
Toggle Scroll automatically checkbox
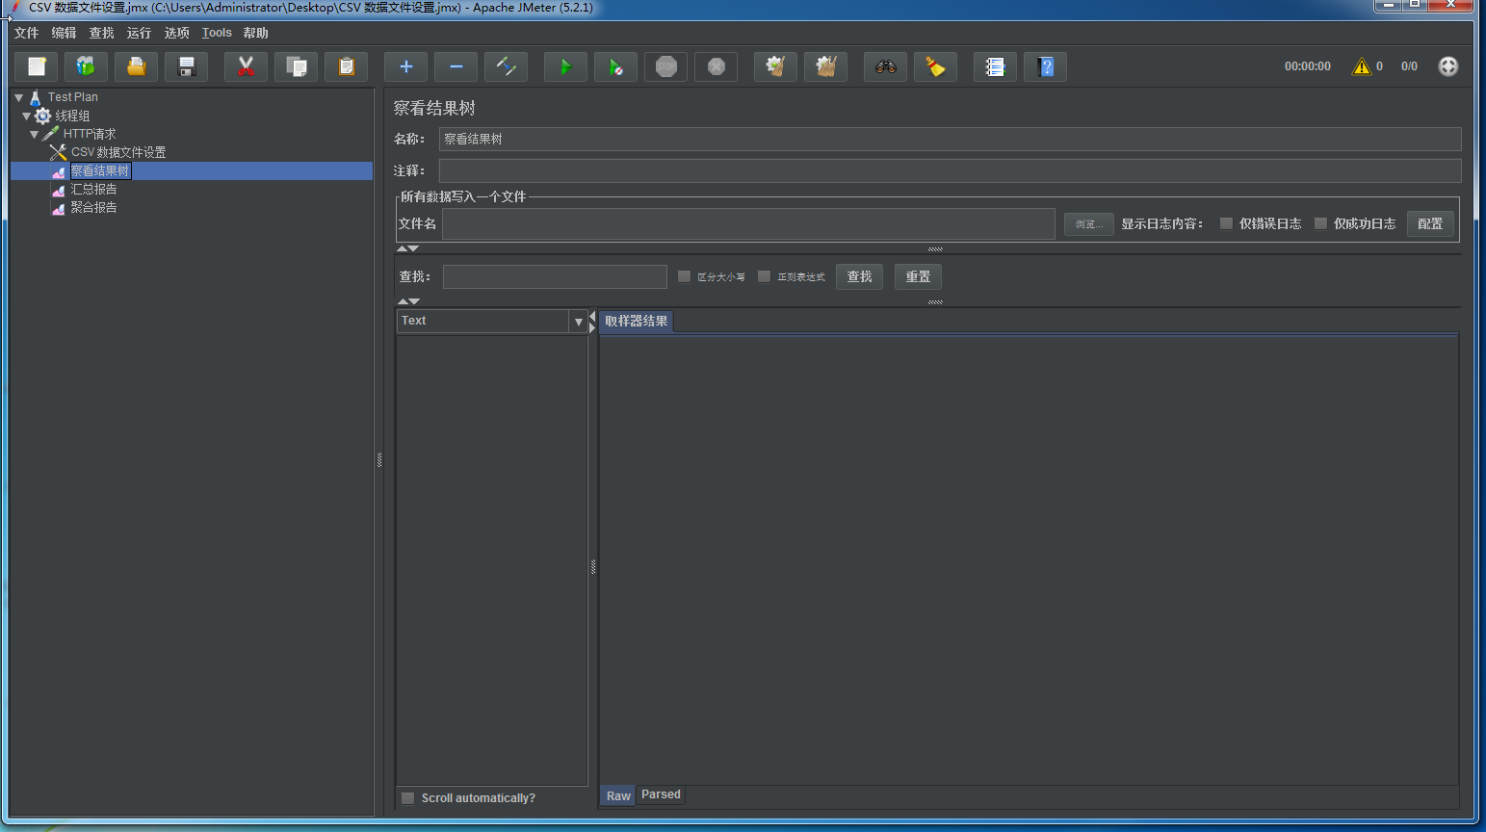tap(408, 798)
